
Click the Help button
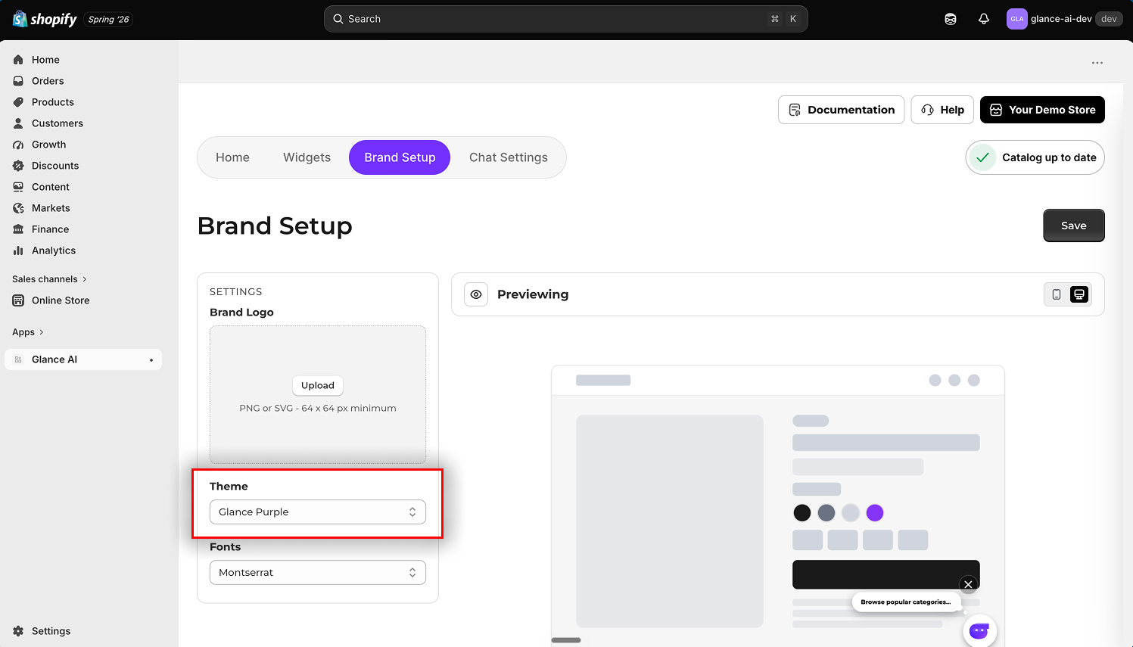(x=942, y=110)
